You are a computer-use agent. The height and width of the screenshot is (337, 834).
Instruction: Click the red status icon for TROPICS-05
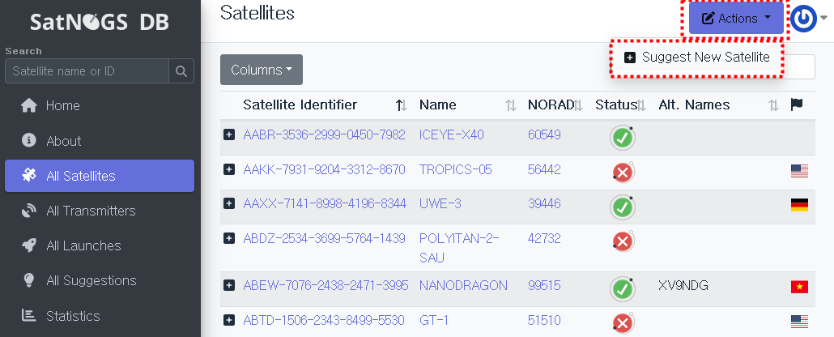622,173
